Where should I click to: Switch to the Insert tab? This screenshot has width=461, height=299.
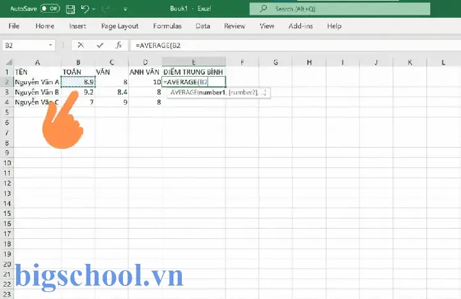coord(77,26)
